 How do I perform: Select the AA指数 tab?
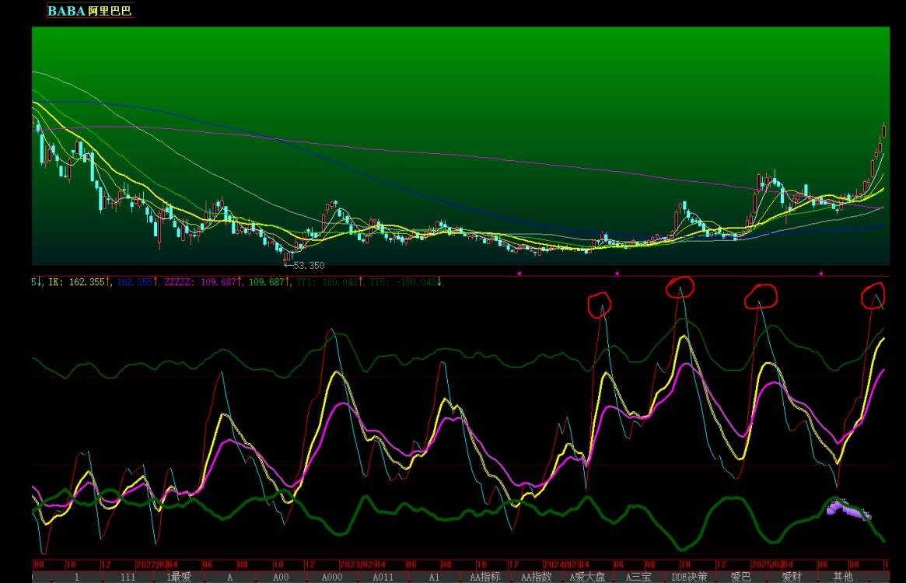tap(536, 577)
